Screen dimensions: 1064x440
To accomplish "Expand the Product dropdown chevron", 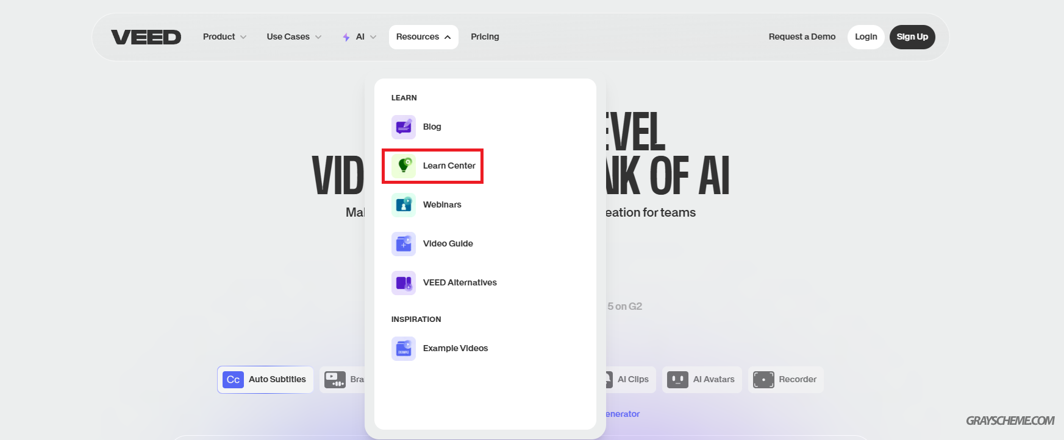I will pos(243,37).
